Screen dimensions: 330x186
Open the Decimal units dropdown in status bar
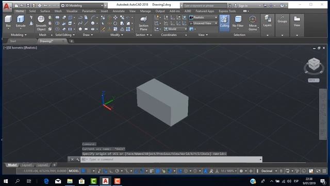(x=269, y=171)
